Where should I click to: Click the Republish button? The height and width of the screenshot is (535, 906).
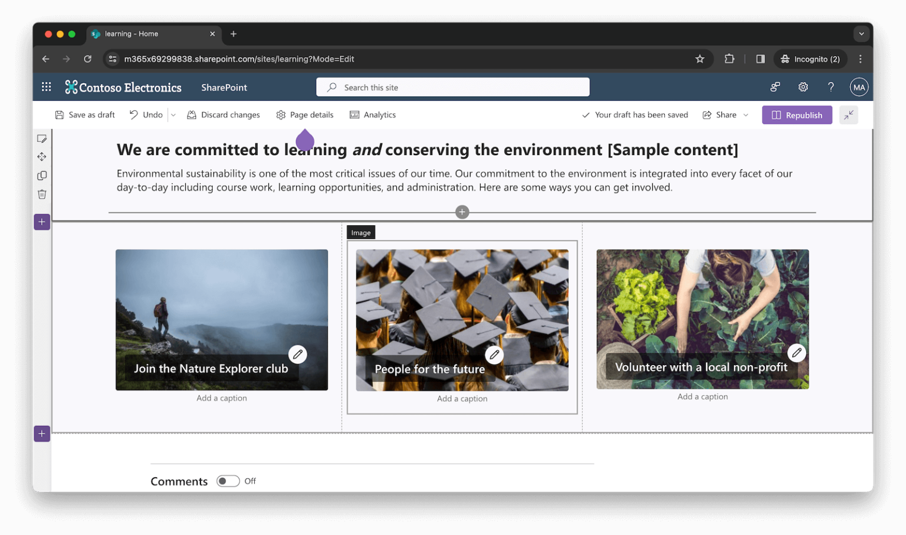[797, 115]
